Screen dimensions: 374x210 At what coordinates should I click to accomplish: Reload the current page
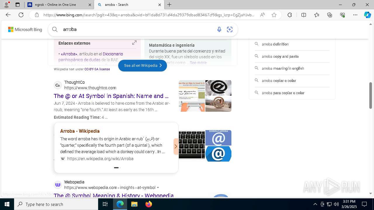pyautogui.click(x=21, y=15)
